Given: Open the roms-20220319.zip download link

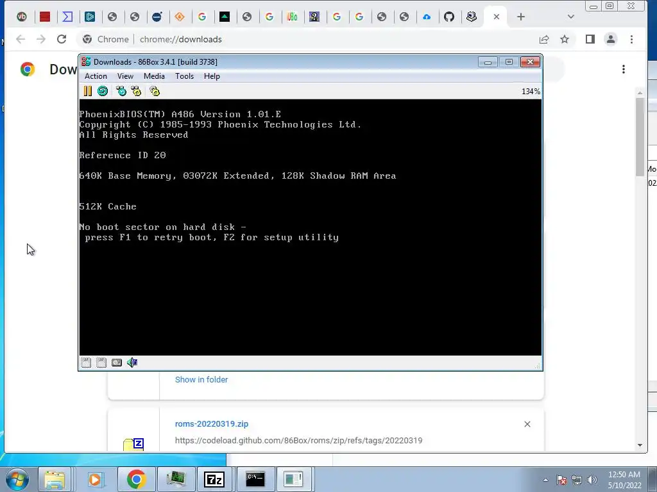Looking at the screenshot, I should pos(212,424).
